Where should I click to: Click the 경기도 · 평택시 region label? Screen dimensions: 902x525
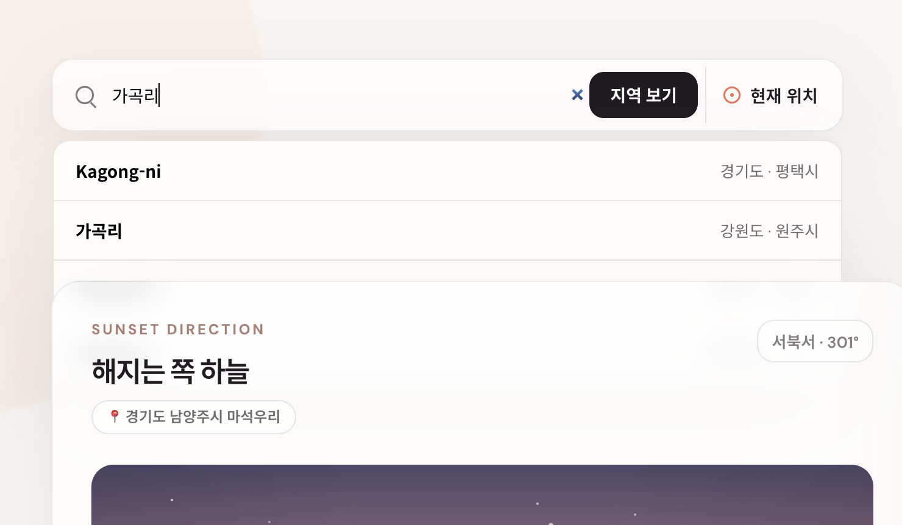click(x=769, y=171)
